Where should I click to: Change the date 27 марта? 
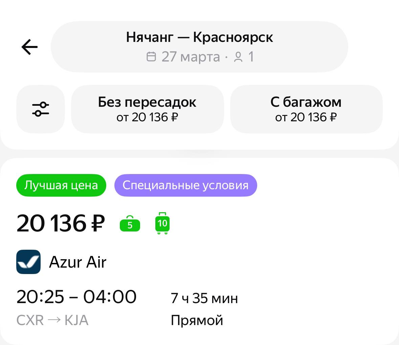click(x=191, y=57)
